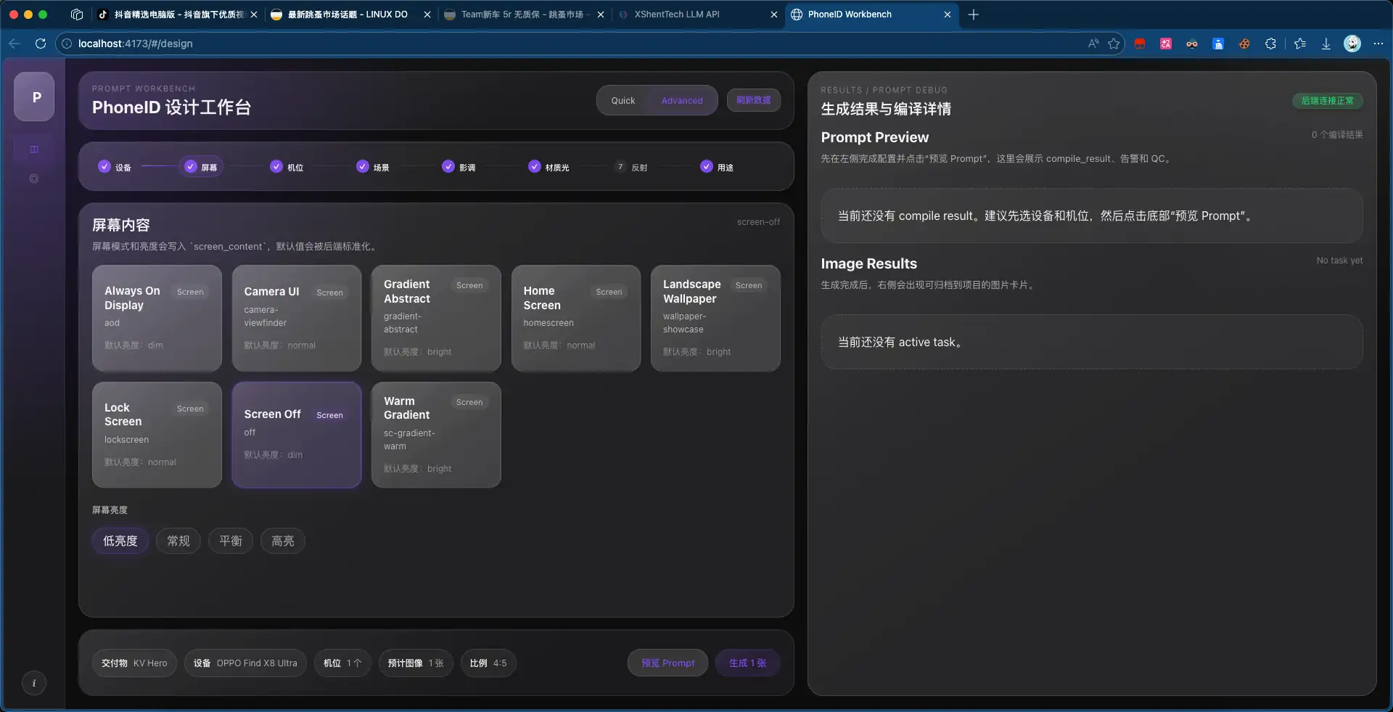Open the browser profile avatar
The height and width of the screenshot is (712, 1393).
[x=1352, y=44]
